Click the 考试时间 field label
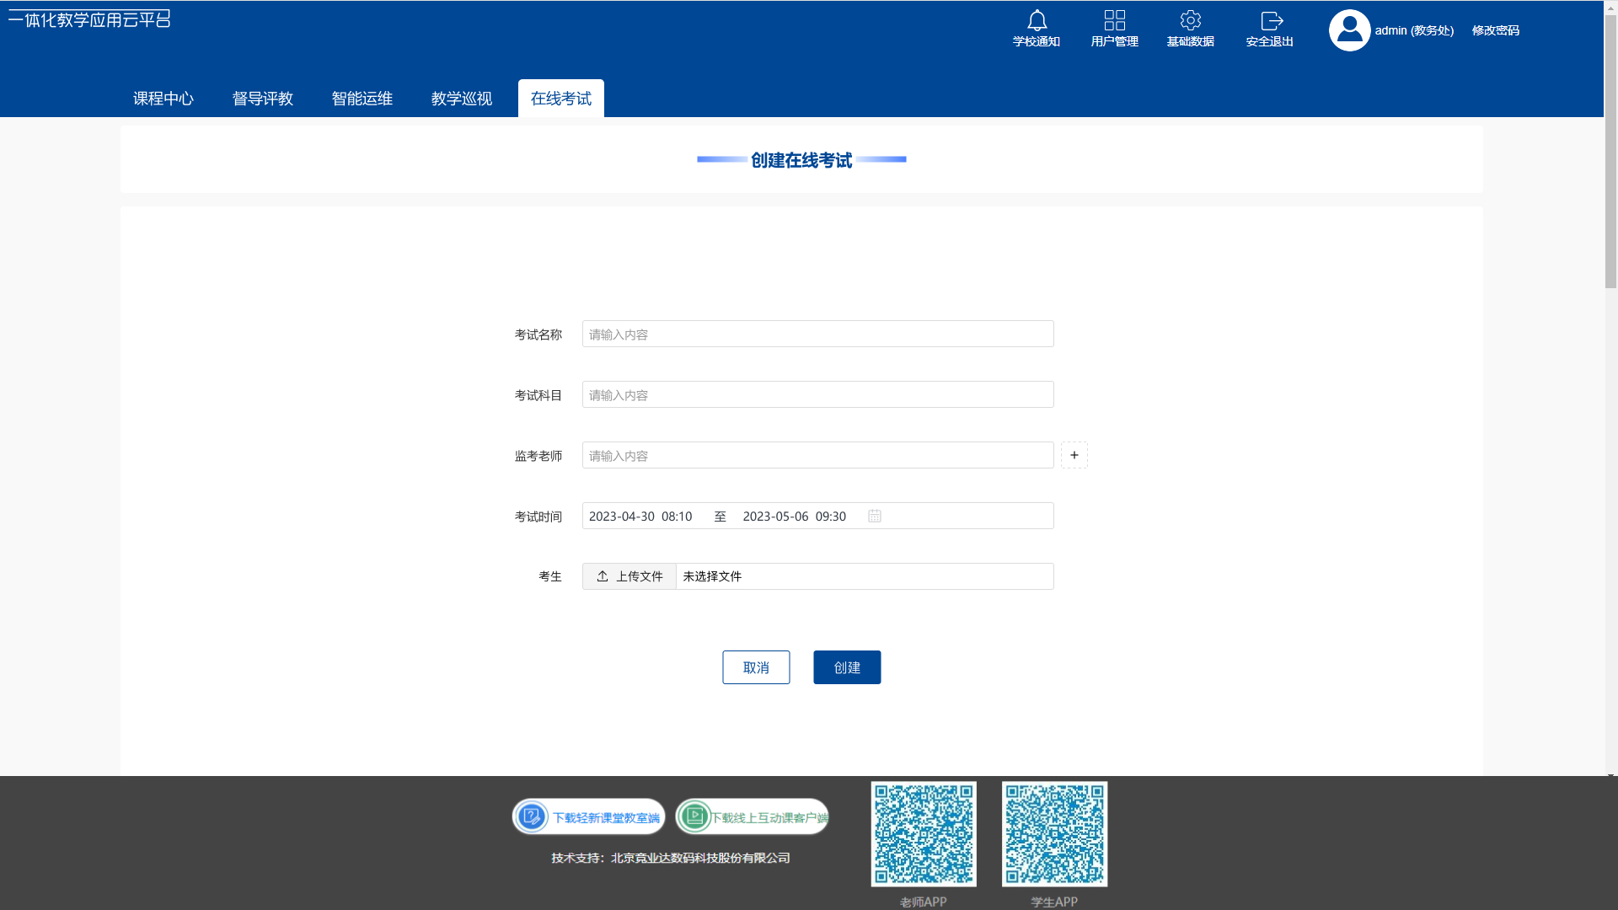Viewport: 1618px width, 910px height. (x=538, y=517)
